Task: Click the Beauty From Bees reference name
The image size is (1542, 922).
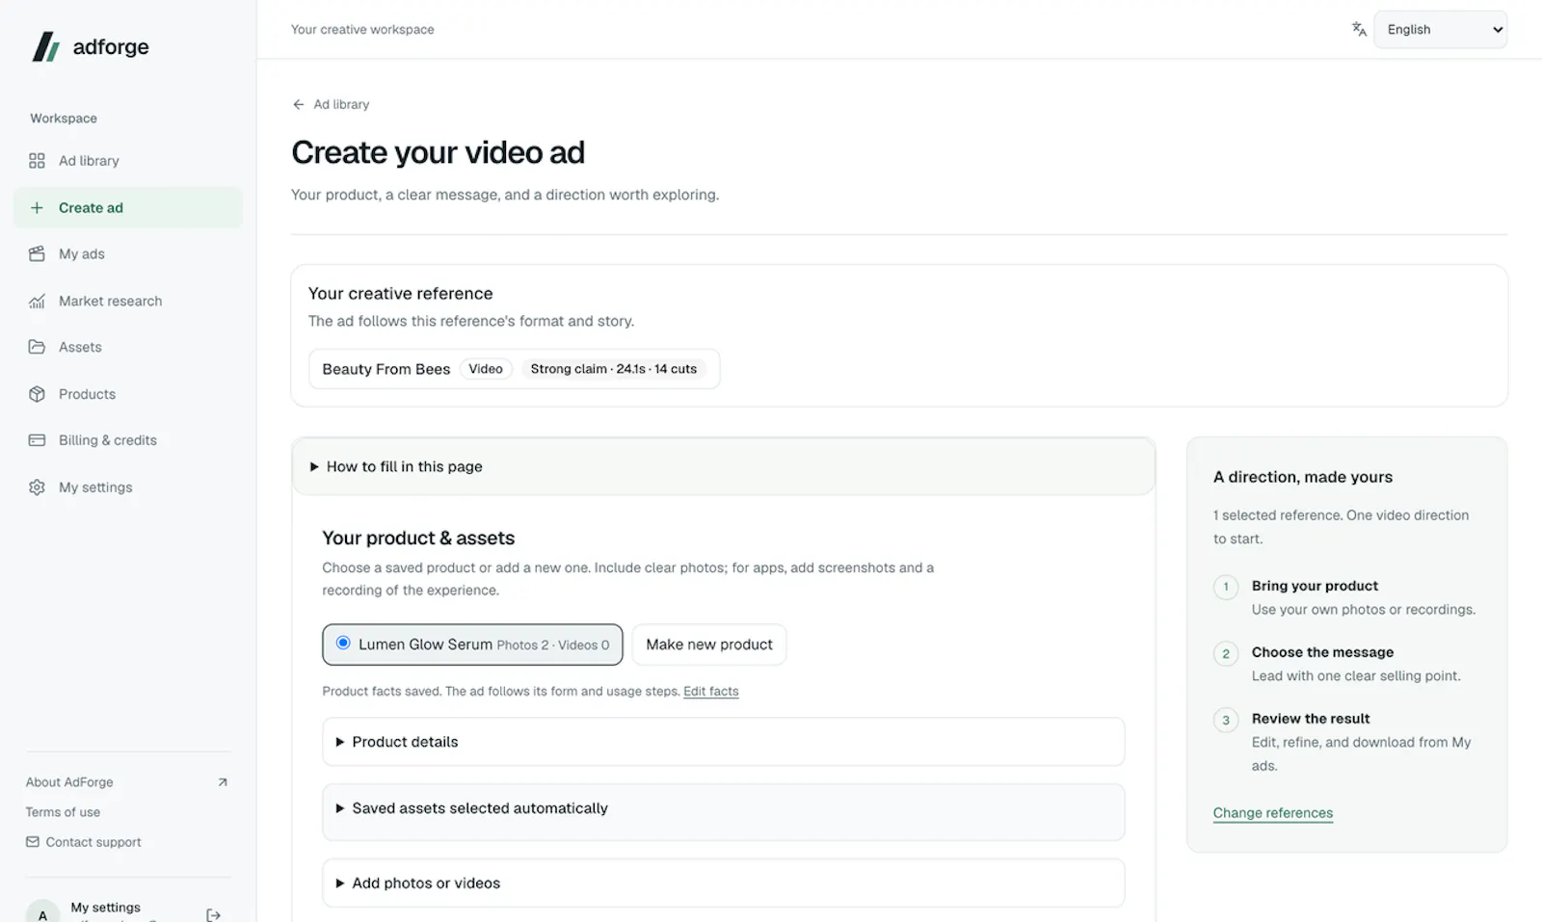Action: 386,369
